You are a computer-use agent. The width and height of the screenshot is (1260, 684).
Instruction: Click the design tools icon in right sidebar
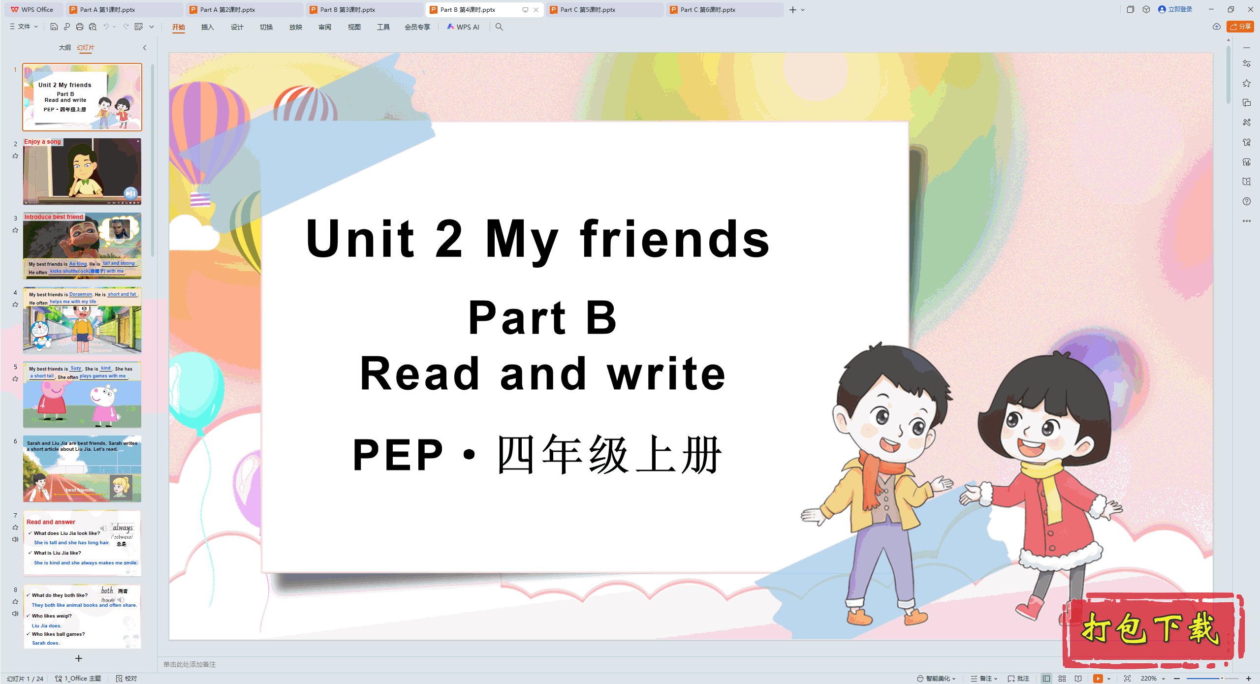(1247, 123)
